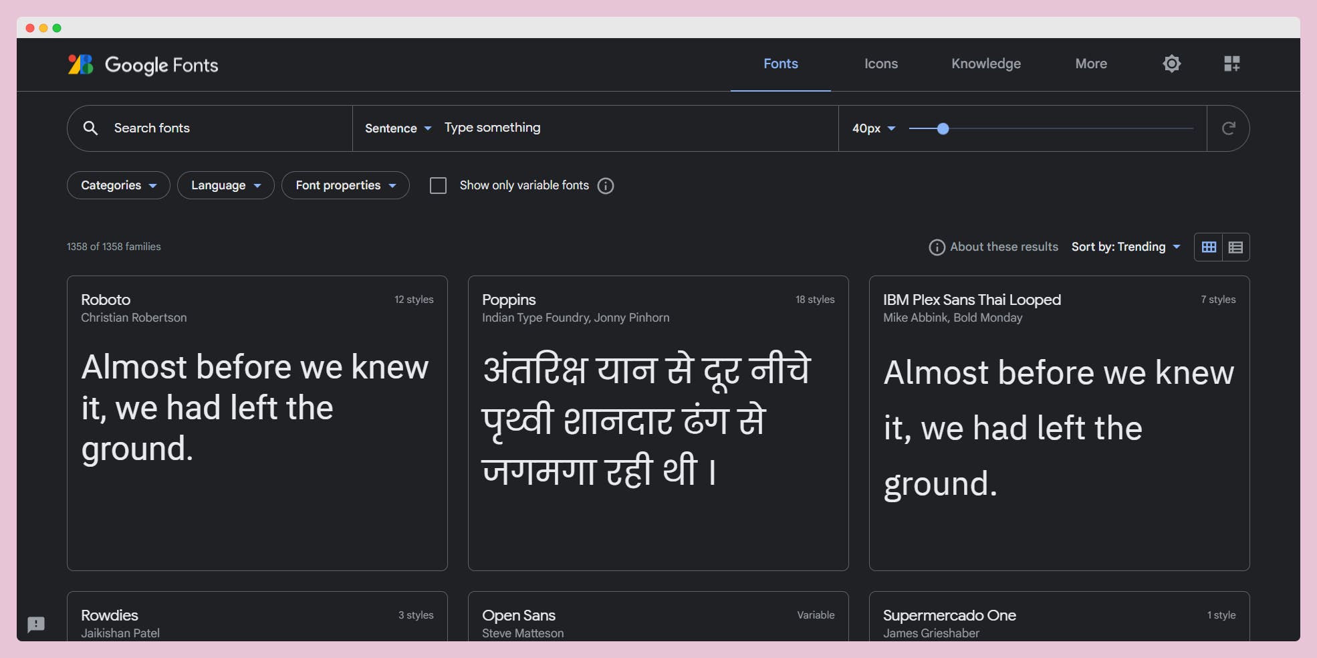The height and width of the screenshot is (658, 1317).
Task: Expand the Font properties dropdown
Action: click(346, 185)
